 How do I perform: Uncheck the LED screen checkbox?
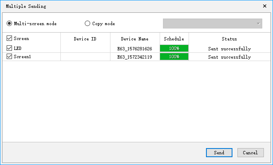(x=10, y=48)
